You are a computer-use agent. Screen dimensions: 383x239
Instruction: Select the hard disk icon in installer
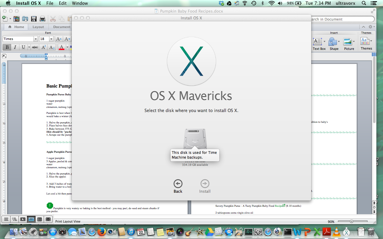click(x=195, y=139)
